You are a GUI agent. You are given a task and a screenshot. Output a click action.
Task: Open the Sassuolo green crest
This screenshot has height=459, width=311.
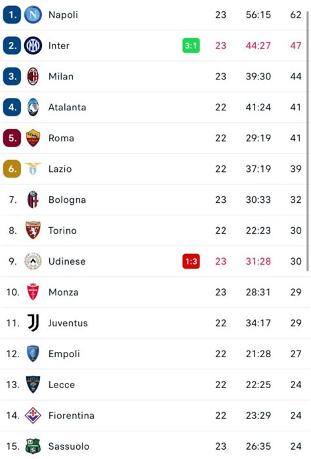[x=33, y=446]
